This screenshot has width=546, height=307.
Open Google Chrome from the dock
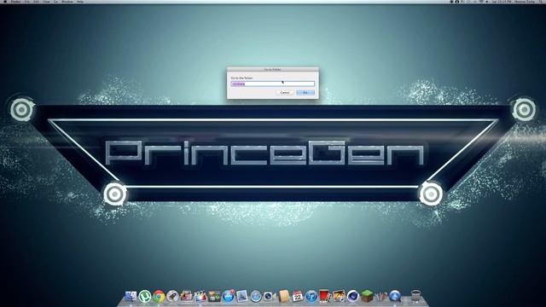point(159,296)
